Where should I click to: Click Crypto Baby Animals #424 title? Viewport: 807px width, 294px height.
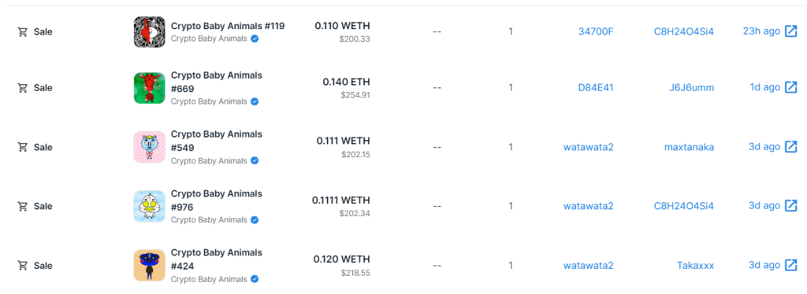tap(217, 259)
